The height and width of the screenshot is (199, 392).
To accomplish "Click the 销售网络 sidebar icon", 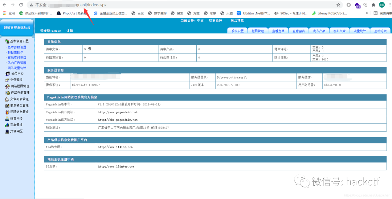I will pos(7,119).
